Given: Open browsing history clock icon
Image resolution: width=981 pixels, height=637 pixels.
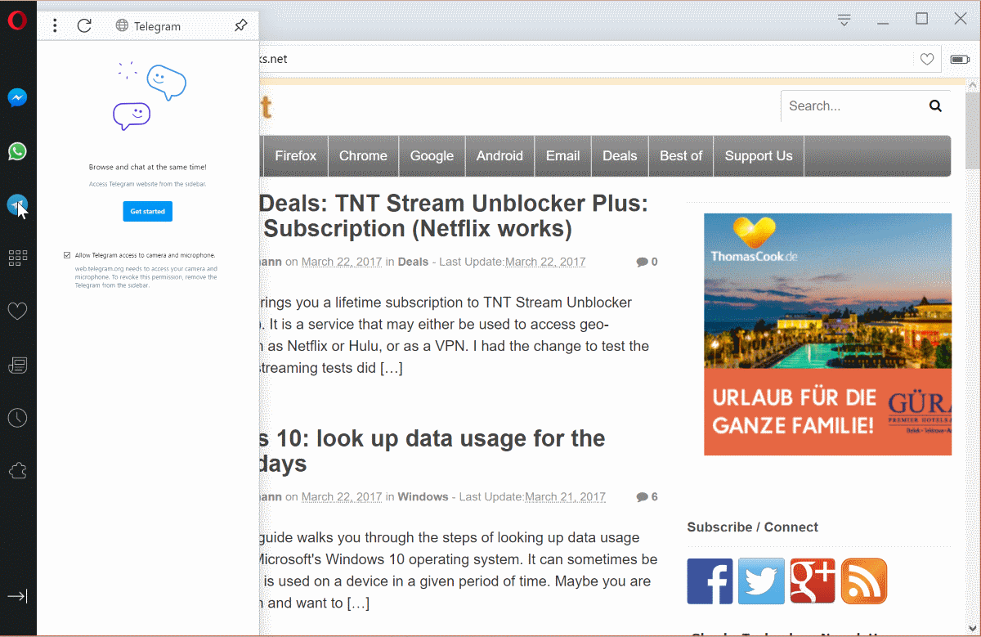Looking at the screenshot, I should point(17,418).
